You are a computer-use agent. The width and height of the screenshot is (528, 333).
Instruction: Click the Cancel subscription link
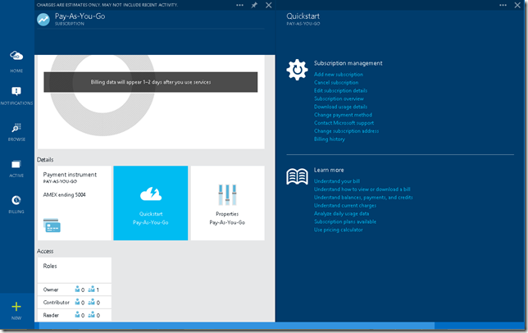click(336, 83)
